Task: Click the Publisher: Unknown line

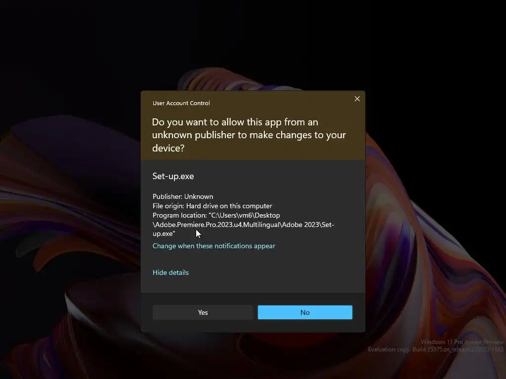Action: coord(183,196)
